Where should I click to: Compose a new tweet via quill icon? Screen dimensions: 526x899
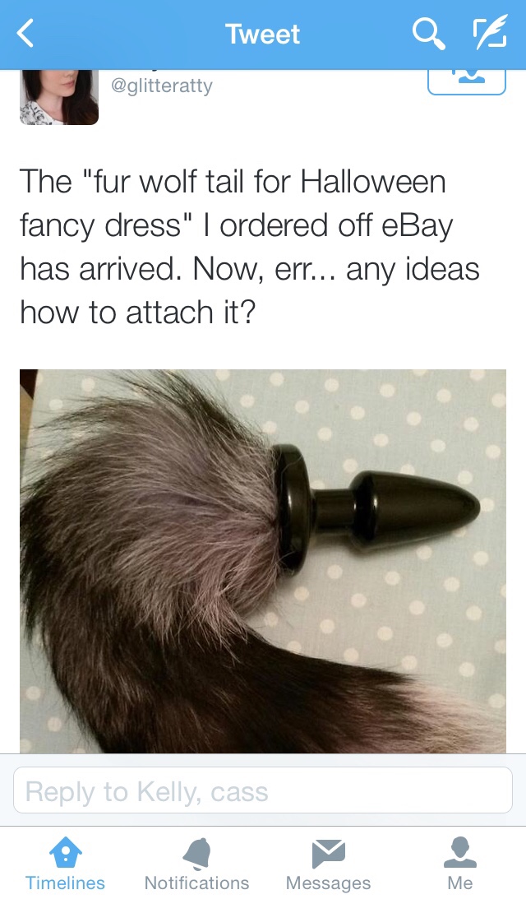[x=490, y=32]
